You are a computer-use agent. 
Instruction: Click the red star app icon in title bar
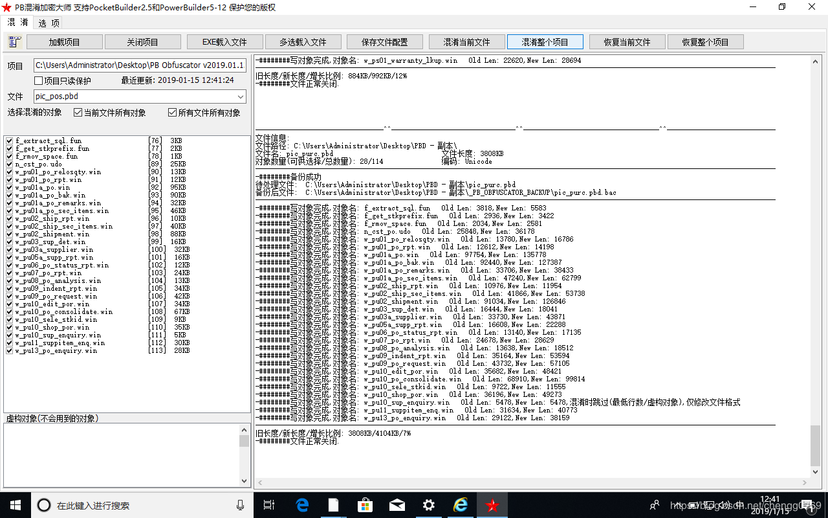click(x=7, y=7)
